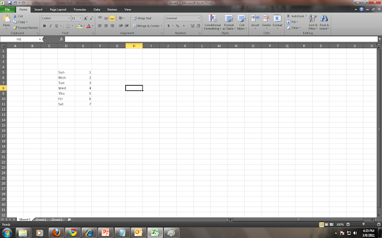The width and height of the screenshot is (382, 238).
Task: Switch to the Insert ribbon tab
Action: pyautogui.click(x=38, y=10)
